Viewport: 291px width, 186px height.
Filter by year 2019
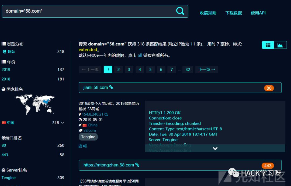click(x=6, y=70)
